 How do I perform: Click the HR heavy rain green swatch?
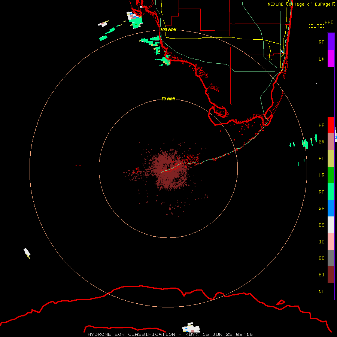[331, 175]
